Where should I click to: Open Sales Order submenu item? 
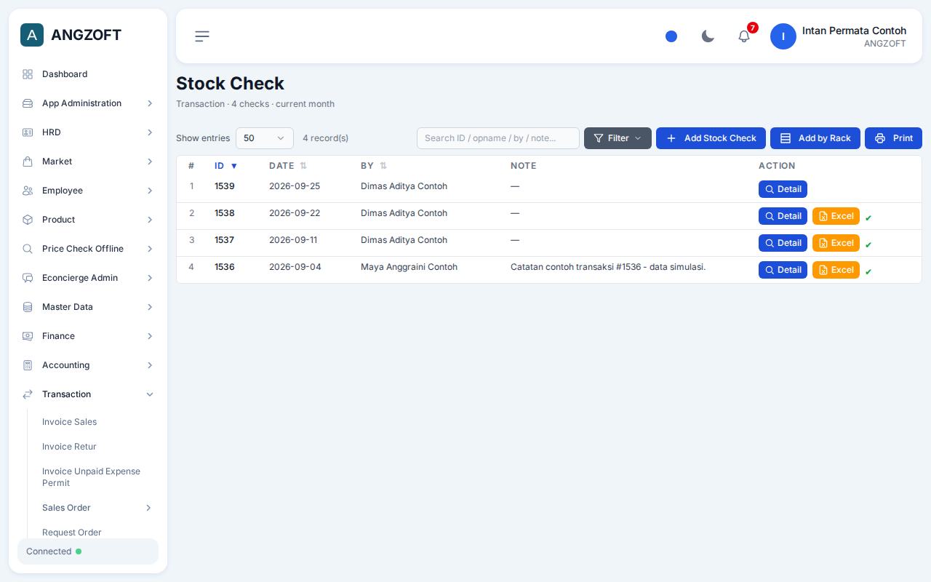click(66, 508)
